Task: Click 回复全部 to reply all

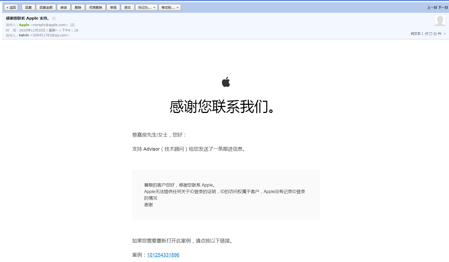Action: click(x=46, y=8)
